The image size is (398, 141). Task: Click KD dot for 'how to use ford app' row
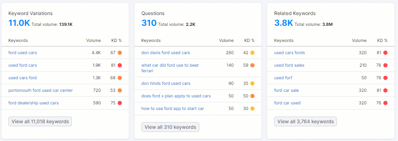[252, 109]
